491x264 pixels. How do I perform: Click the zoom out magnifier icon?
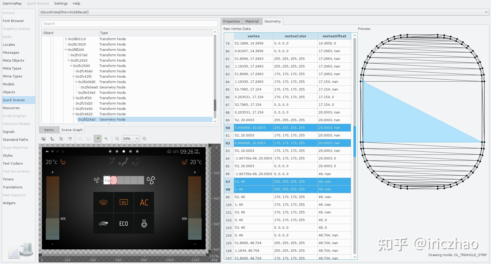(117, 139)
